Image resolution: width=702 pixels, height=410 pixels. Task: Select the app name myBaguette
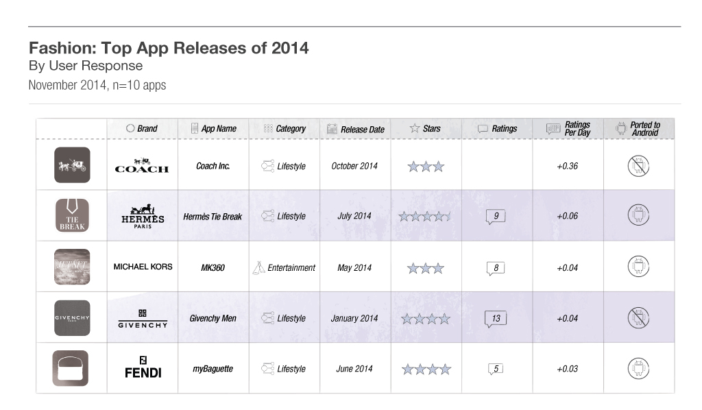click(213, 370)
